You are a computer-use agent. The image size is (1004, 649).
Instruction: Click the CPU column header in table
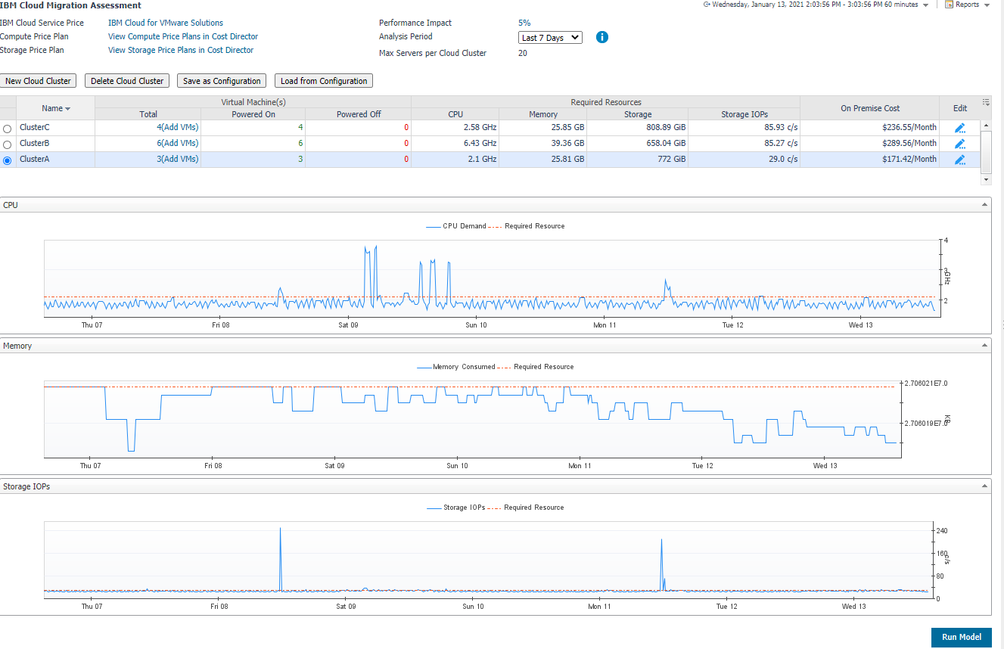pos(455,114)
